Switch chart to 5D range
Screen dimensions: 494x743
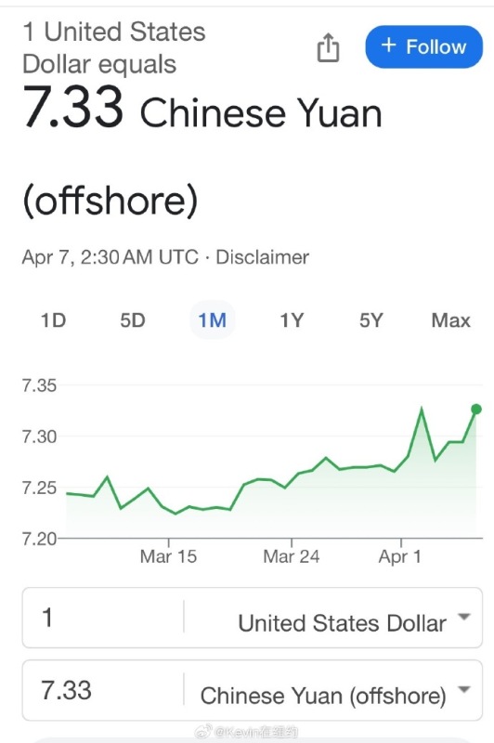click(133, 320)
